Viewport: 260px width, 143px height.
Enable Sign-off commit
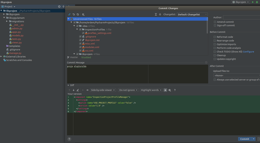215,25
